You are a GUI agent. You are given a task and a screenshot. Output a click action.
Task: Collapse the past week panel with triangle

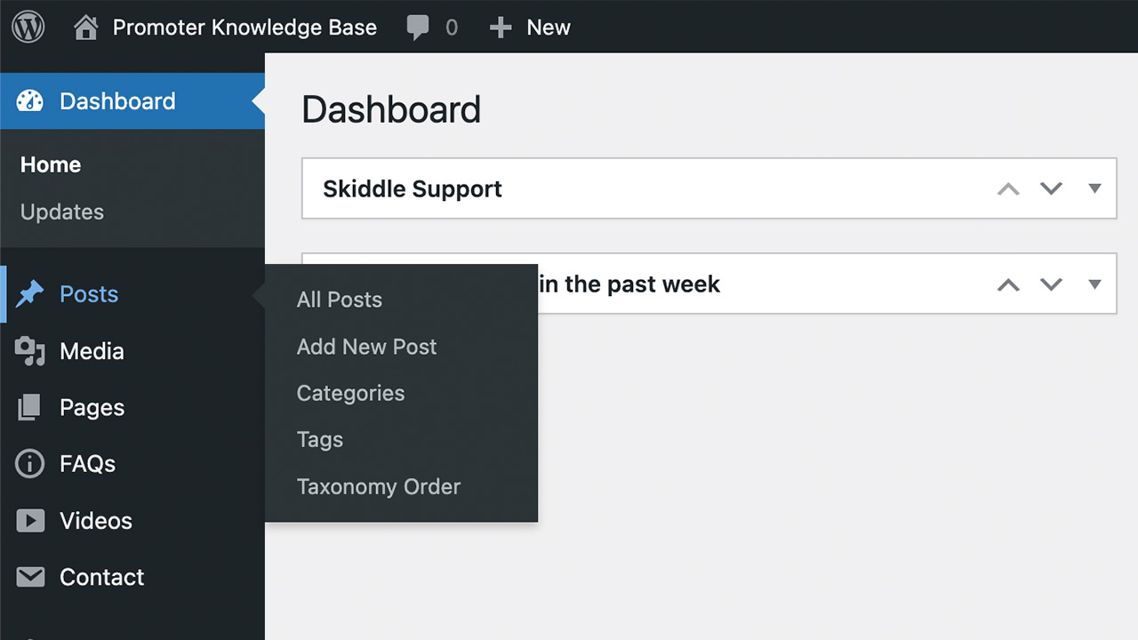1094,284
